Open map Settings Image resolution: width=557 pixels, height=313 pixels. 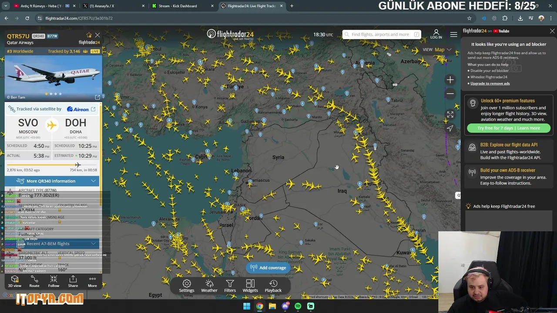pyautogui.click(x=187, y=286)
